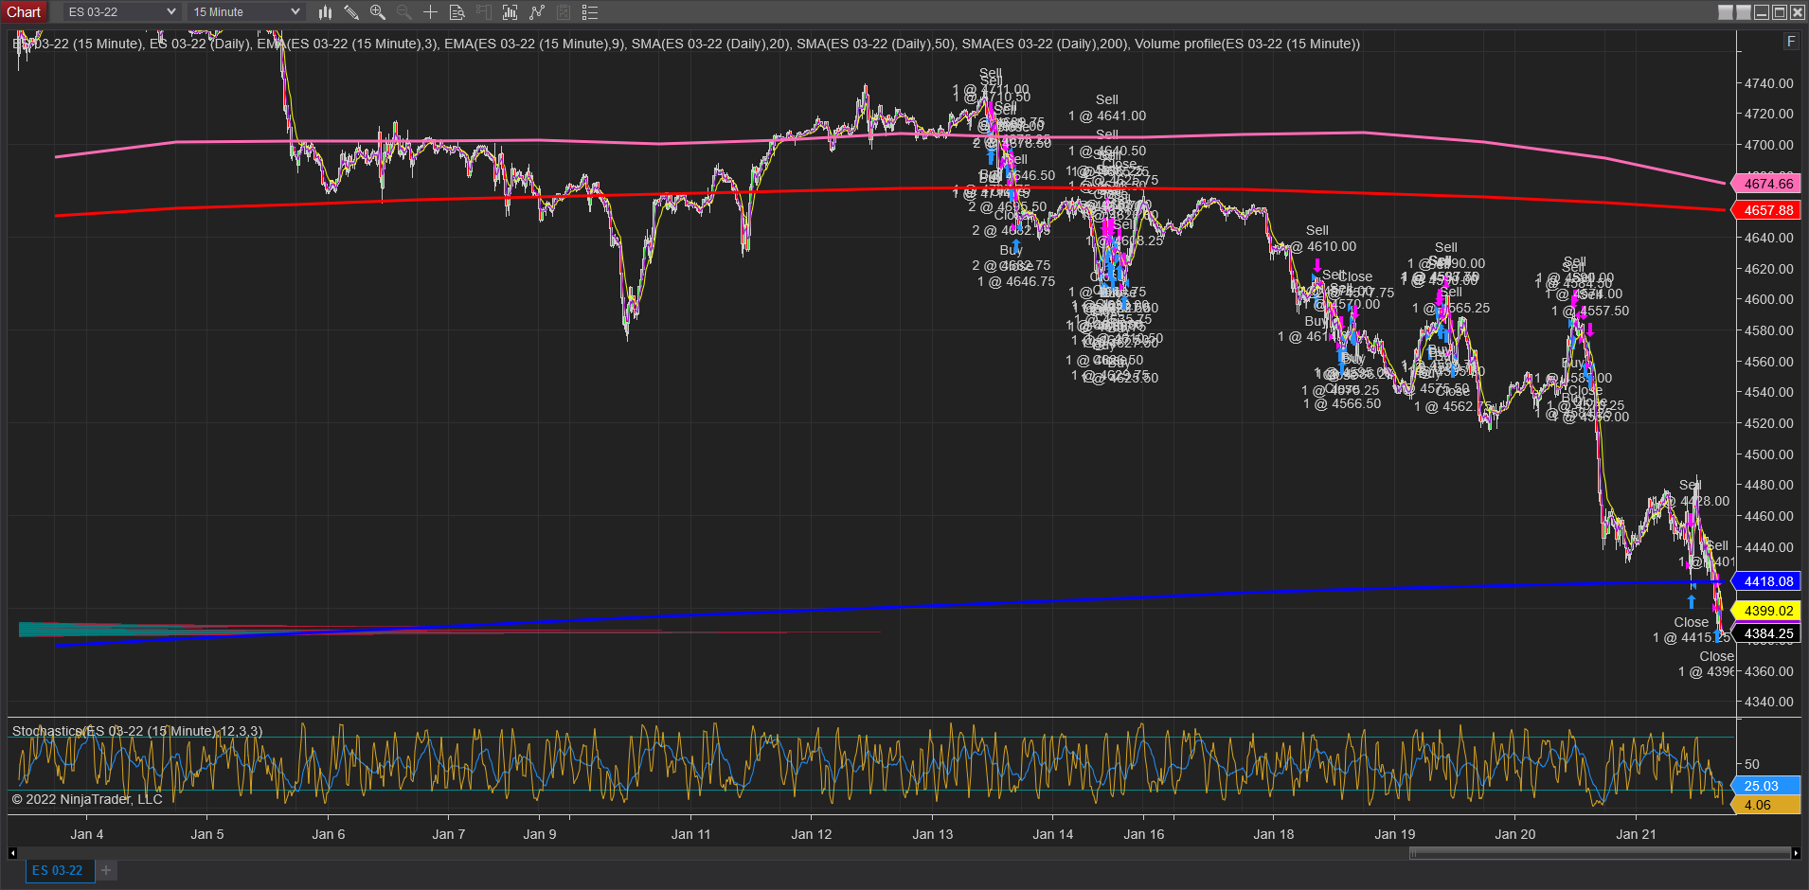Close the chart window
The image size is (1809, 890).
tap(1798, 12)
